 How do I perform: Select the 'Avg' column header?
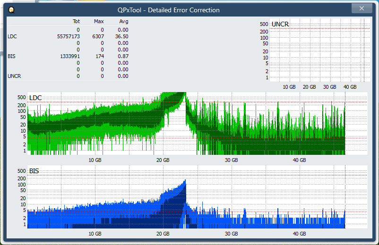[x=124, y=21]
